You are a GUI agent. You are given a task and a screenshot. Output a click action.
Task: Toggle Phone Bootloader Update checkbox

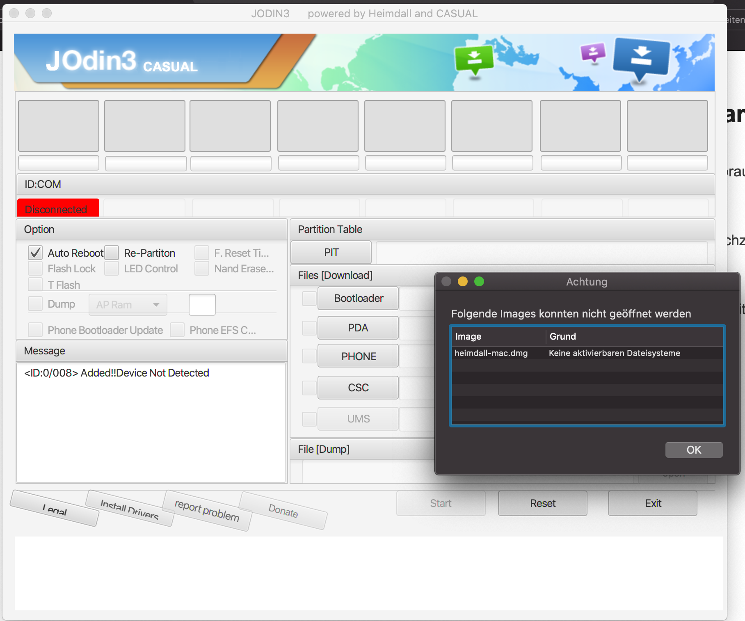[x=35, y=330]
